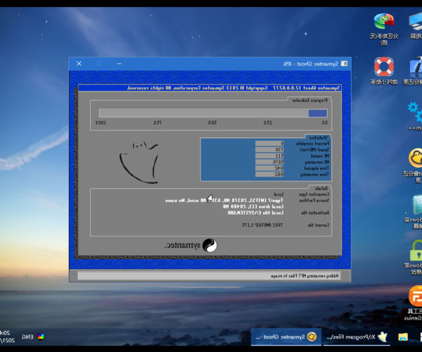Open the green padlock Windows password icon
This screenshot has width=422, height=352.
click(416, 249)
